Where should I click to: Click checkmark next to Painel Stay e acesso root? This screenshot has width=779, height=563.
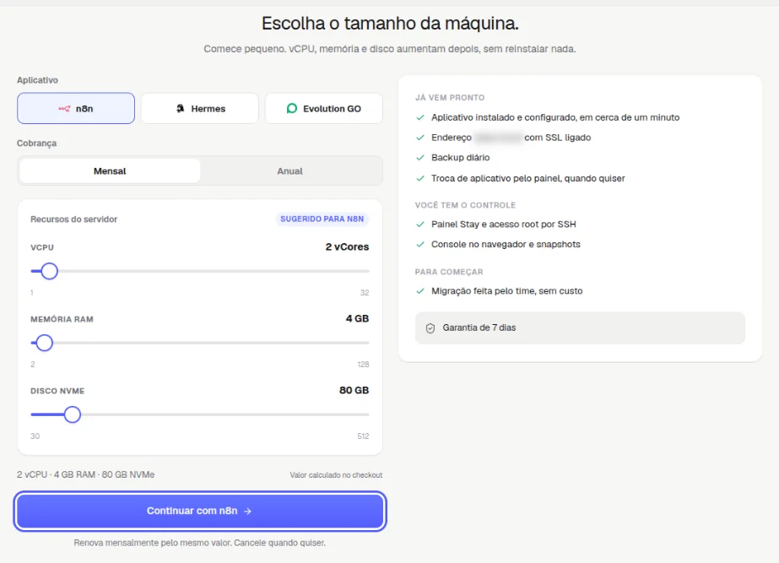point(420,225)
